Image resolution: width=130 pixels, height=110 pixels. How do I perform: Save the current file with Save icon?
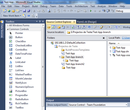tap(24, 11)
